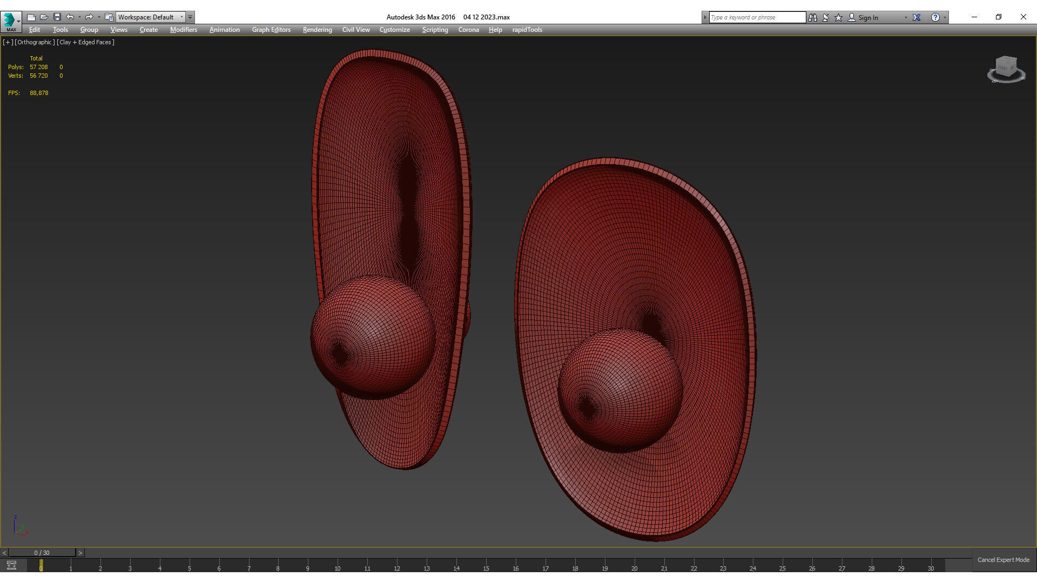Customize the Quick Access Toolbar arrow
1037x583 pixels.
pyautogui.click(x=190, y=17)
